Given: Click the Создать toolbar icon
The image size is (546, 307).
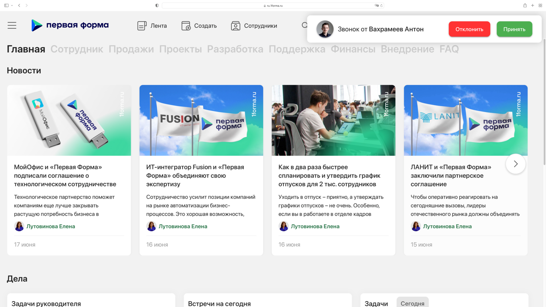Looking at the screenshot, I should (186, 26).
